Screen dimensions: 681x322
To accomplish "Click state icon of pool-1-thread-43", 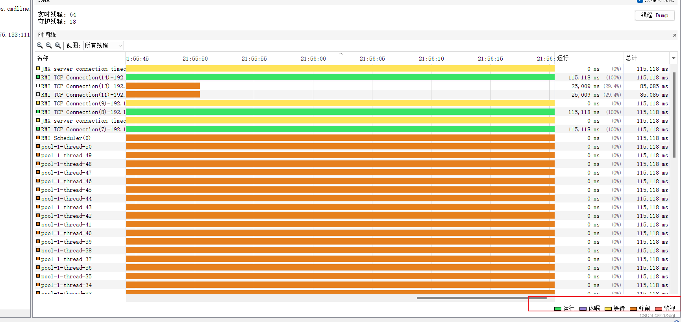I will click(38, 207).
